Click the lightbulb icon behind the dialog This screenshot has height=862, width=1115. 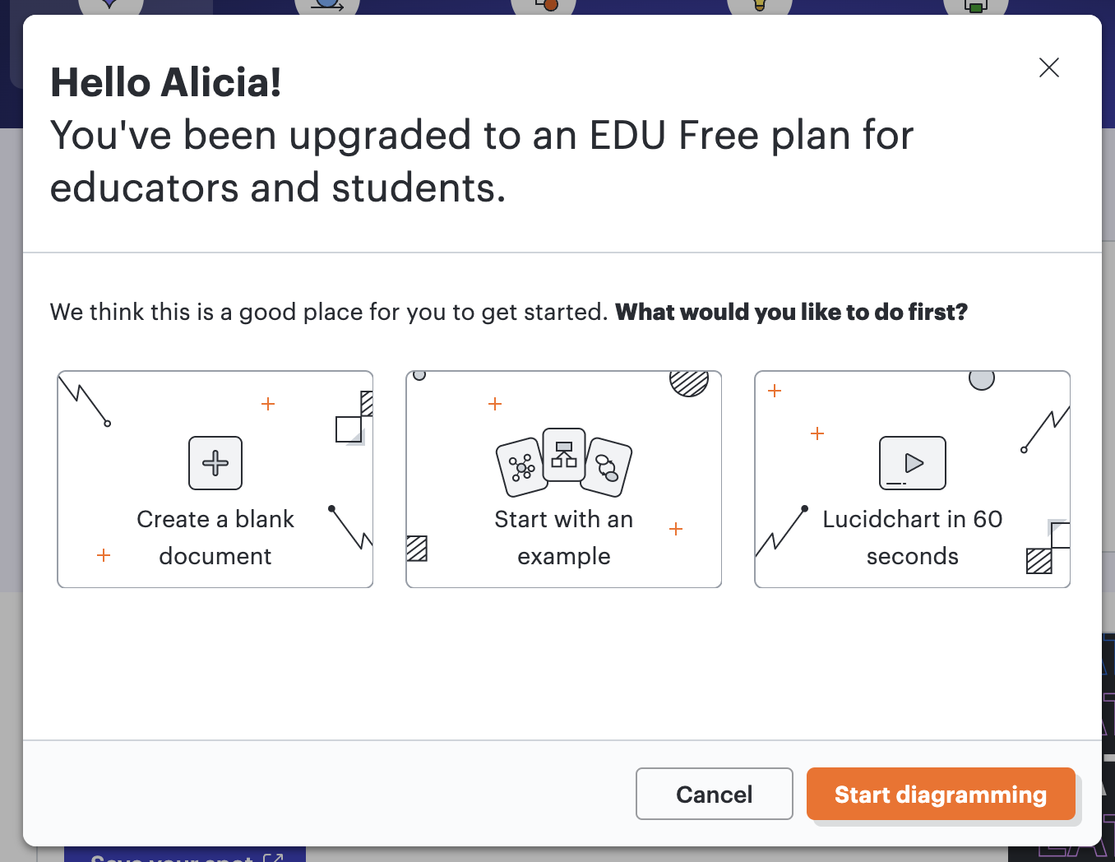click(760, 6)
